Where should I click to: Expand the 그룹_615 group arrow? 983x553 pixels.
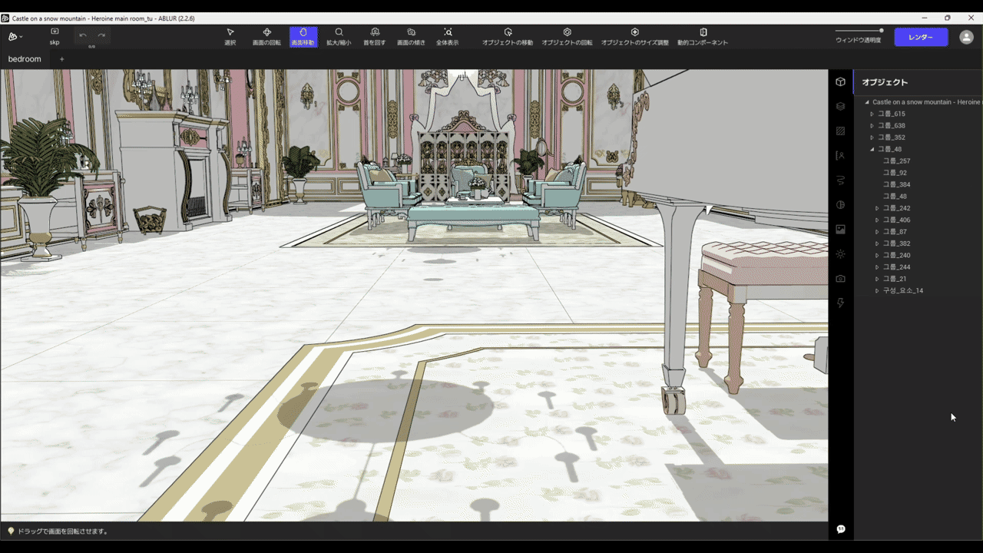(872, 114)
